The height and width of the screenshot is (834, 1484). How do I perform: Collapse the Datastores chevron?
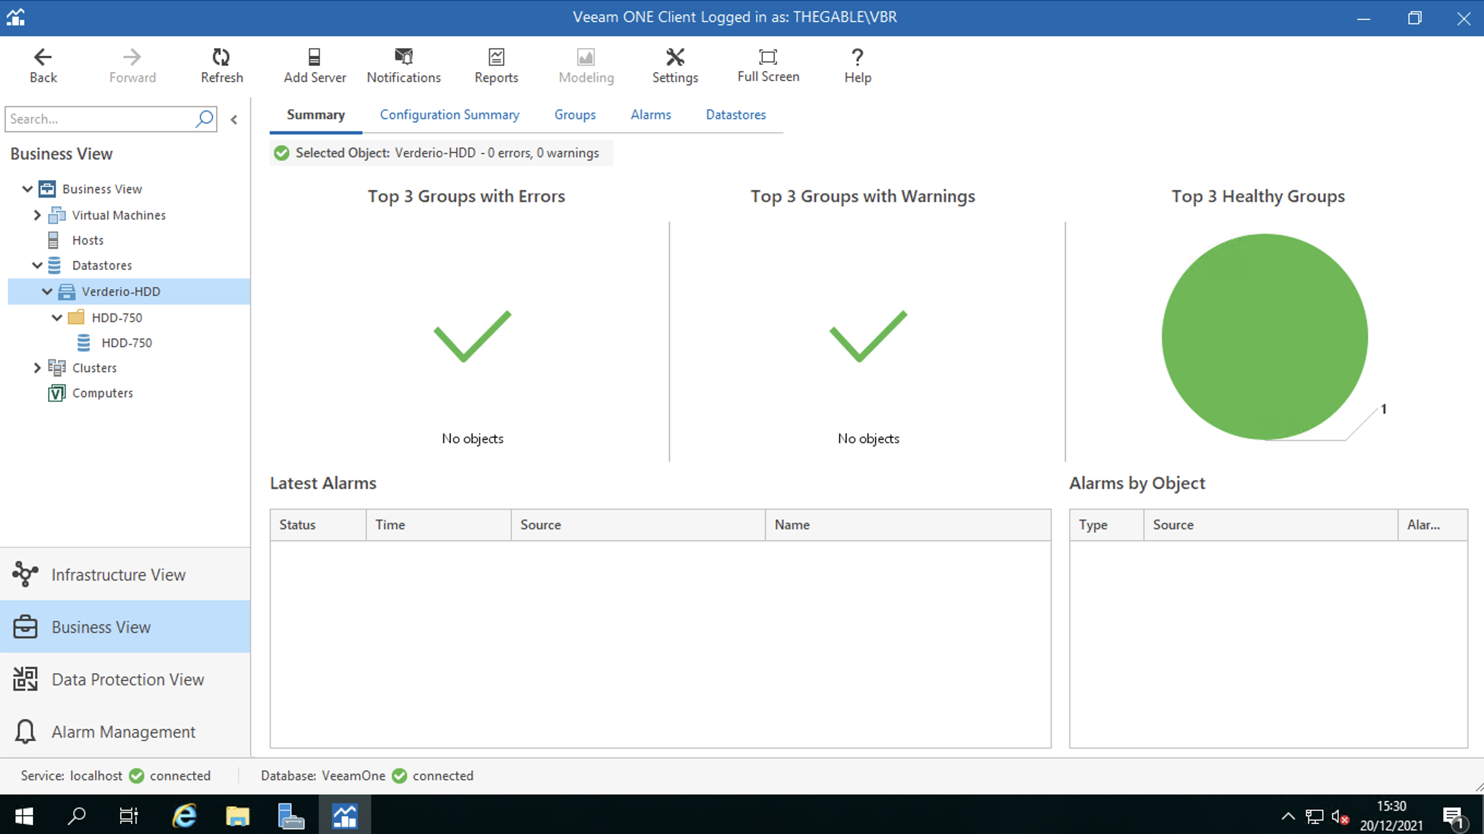tap(38, 265)
